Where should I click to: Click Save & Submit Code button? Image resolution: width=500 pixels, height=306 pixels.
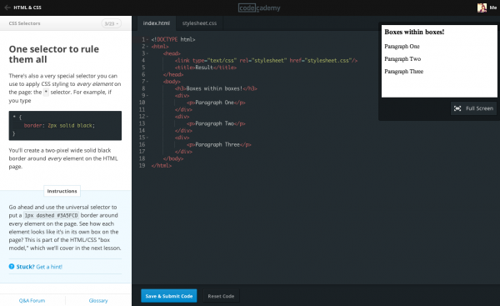(x=168, y=296)
